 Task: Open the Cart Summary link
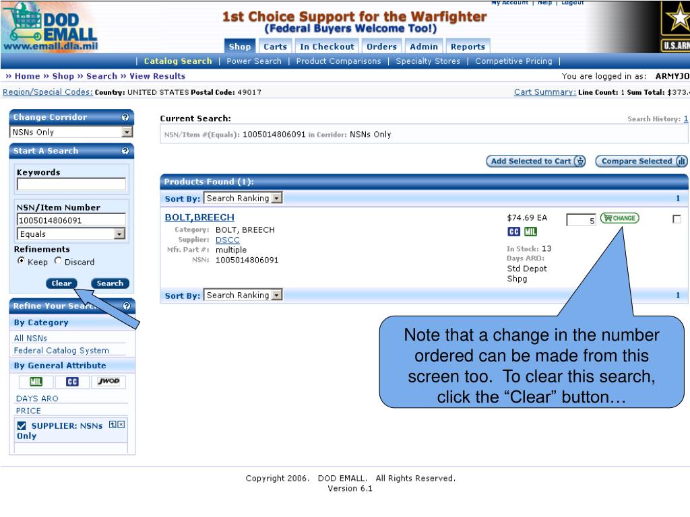(544, 92)
